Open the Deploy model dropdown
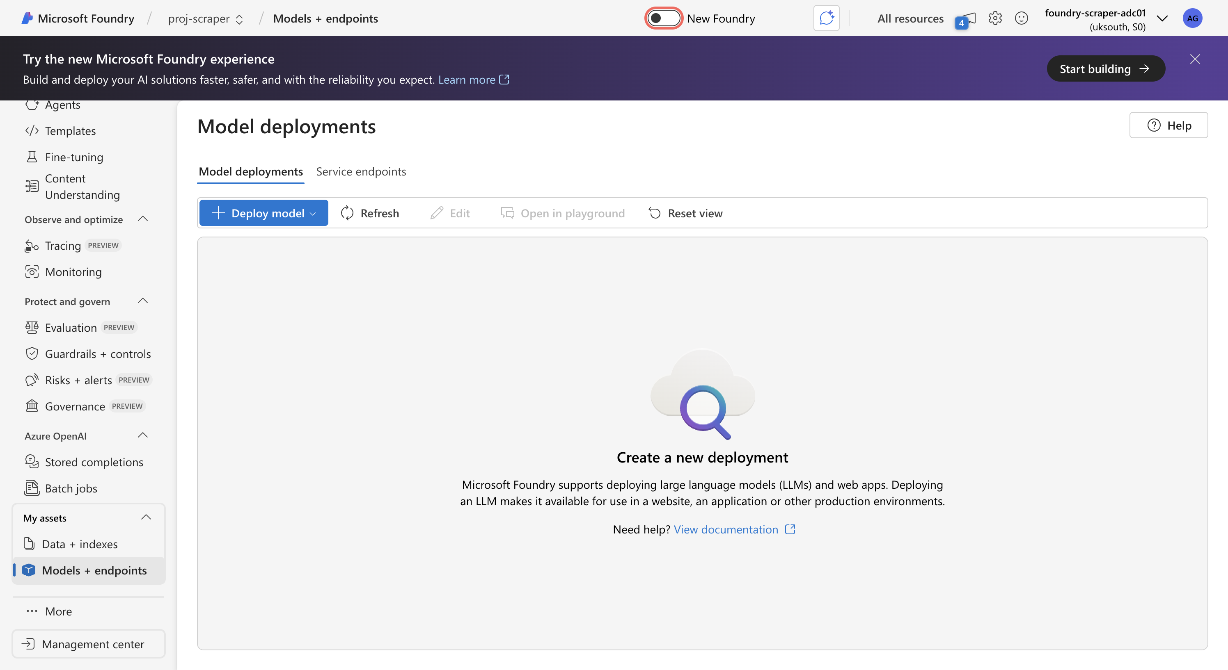This screenshot has width=1228, height=670. 263,213
